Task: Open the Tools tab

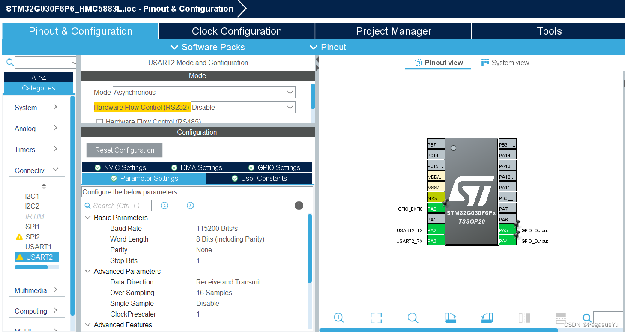Action: tap(549, 31)
